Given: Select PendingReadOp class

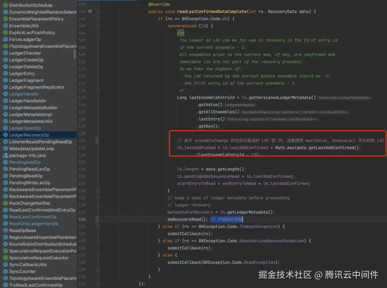Looking at the screenshot, I should pos(26,176).
